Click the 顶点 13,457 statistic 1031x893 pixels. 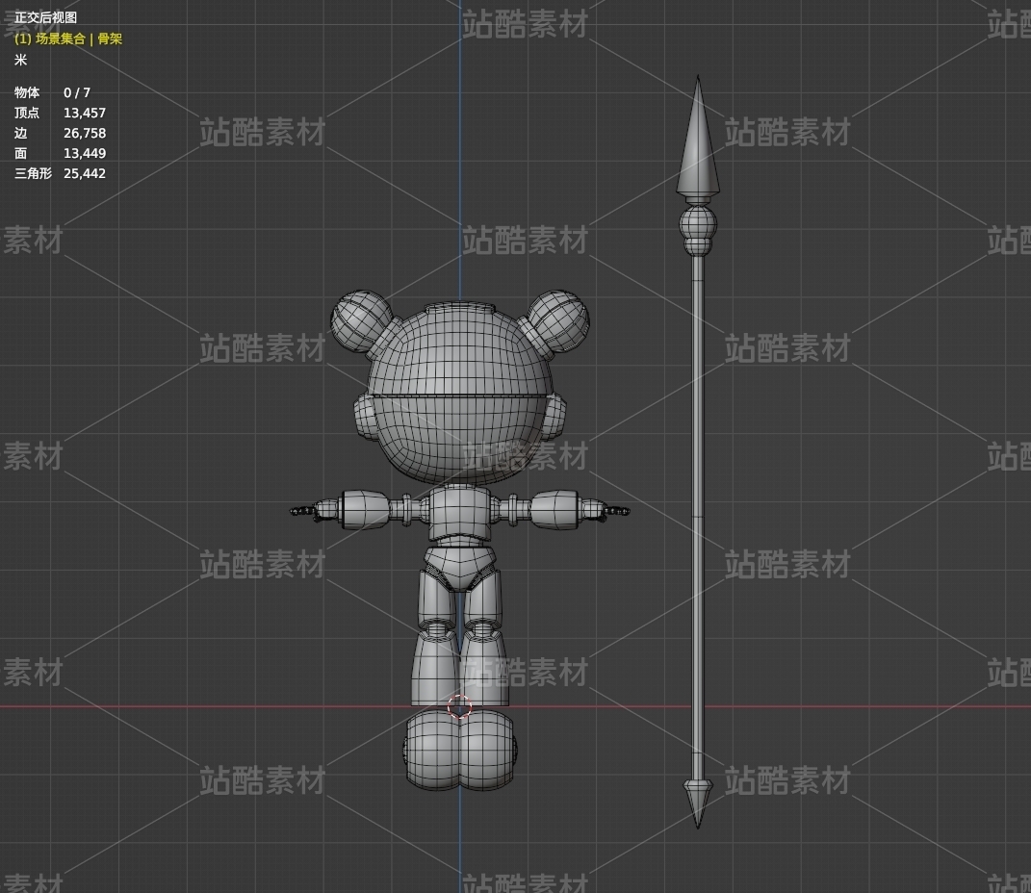click(x=60, y=113)
